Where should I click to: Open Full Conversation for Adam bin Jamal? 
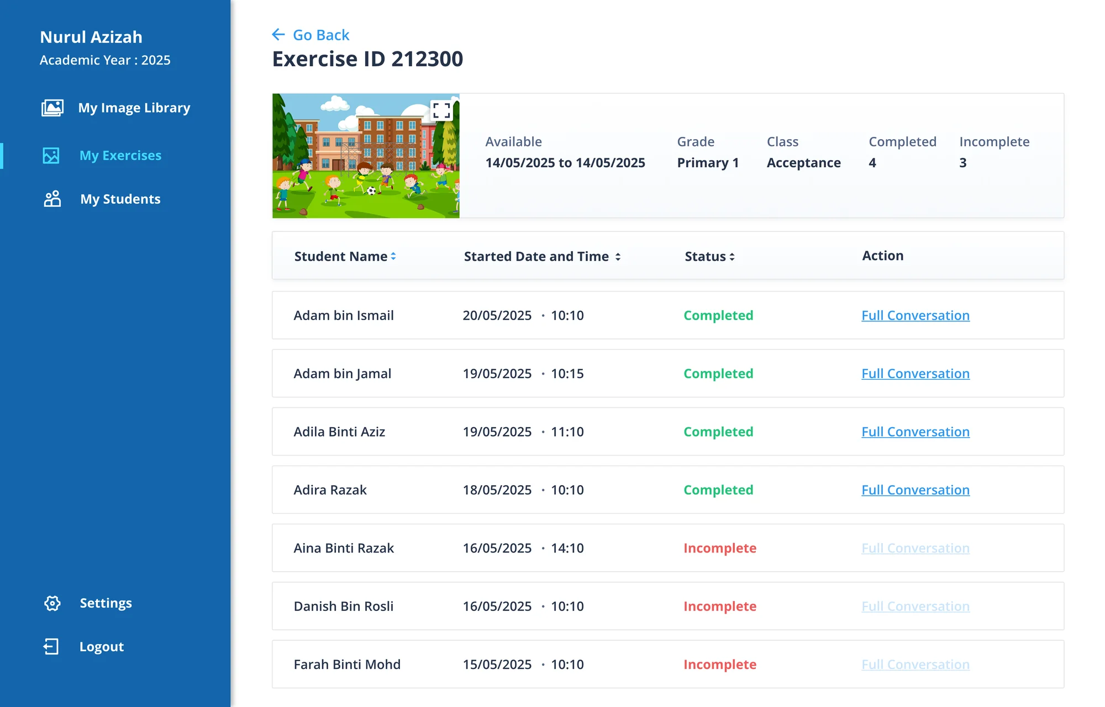click(x=915, y=374)
